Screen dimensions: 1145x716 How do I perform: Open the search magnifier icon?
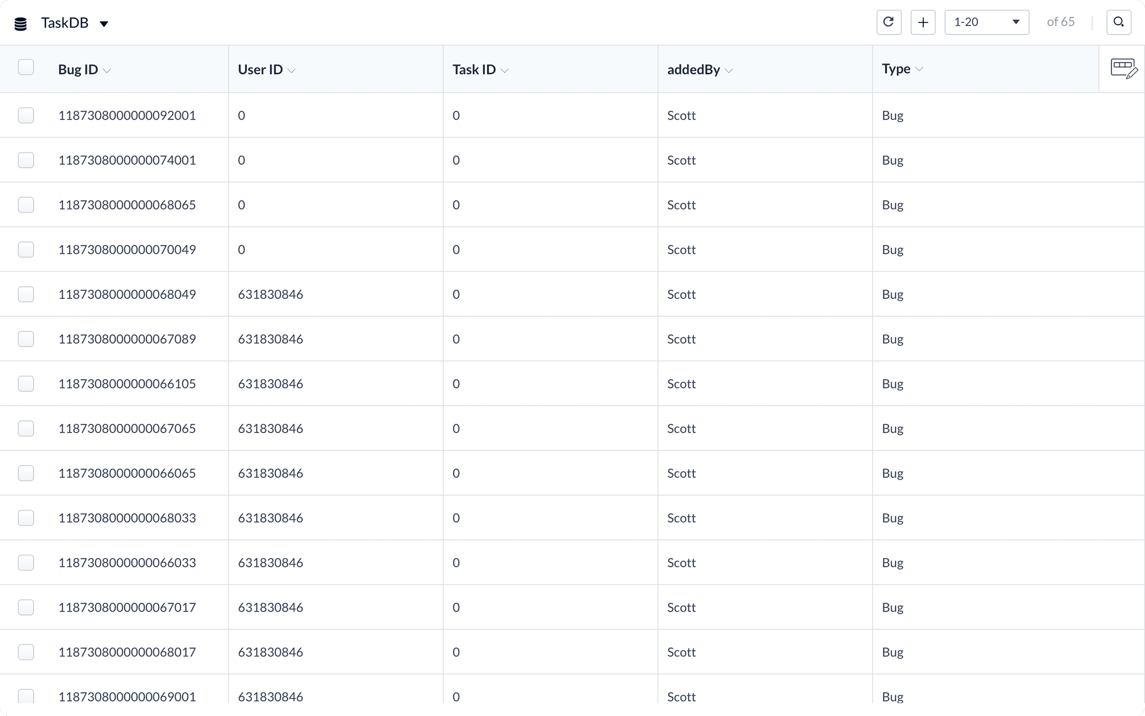pyautogui.click(x=1118, y=22)
